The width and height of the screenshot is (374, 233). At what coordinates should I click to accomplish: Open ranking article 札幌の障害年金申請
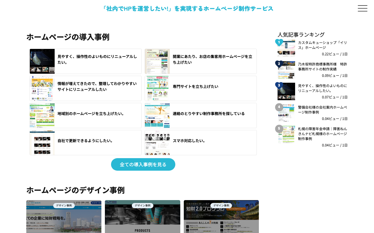(323, 133)
